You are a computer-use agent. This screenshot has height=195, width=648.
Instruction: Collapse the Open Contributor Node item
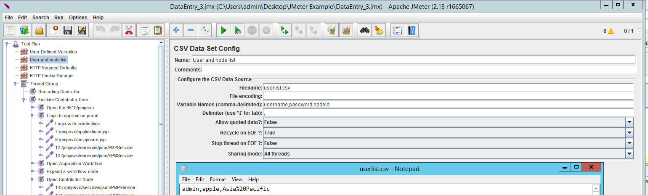32,179
